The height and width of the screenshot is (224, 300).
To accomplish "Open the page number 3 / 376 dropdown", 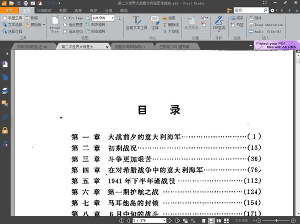I will coord(164,220).
